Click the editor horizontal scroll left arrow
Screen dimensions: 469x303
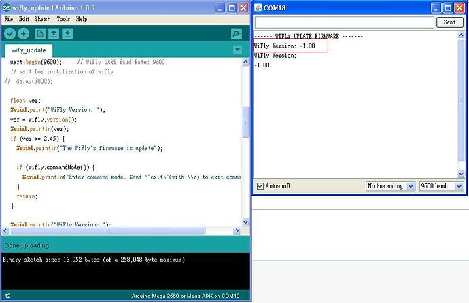(x=5, y=231)
